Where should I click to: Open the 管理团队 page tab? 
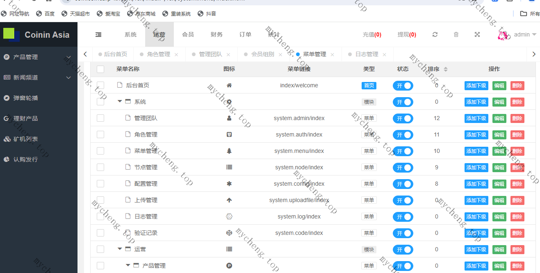(210, 54)
